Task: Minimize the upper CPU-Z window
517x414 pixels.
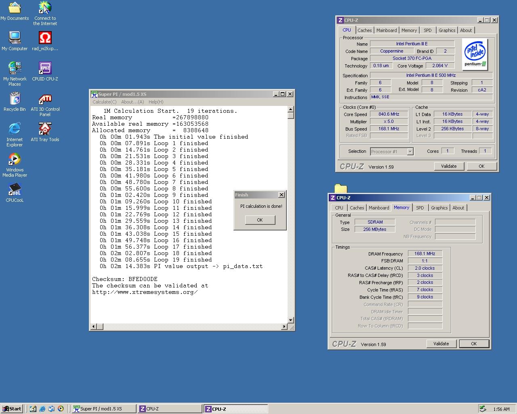Action: 480,20
